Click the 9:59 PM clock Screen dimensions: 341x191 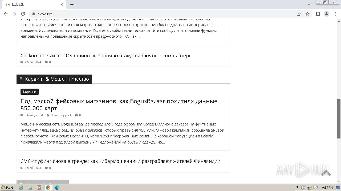point(327,188)
